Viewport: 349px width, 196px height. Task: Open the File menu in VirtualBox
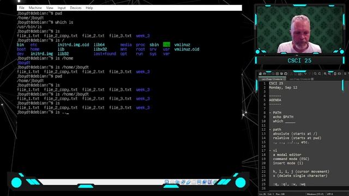tap(22, 8)
